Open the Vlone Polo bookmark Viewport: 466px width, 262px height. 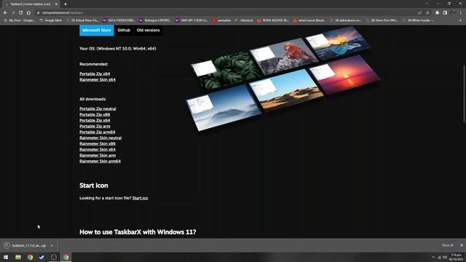pos(382,20)
